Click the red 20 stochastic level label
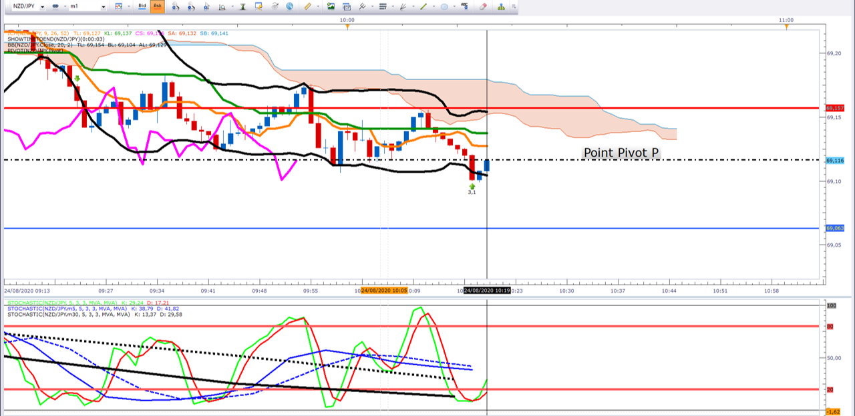855x416 pixels. click(x=832, y=389)
